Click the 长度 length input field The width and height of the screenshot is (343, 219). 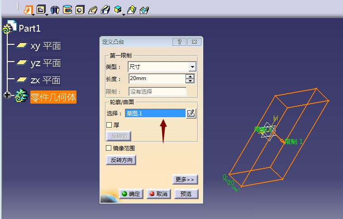pos(157,79)
